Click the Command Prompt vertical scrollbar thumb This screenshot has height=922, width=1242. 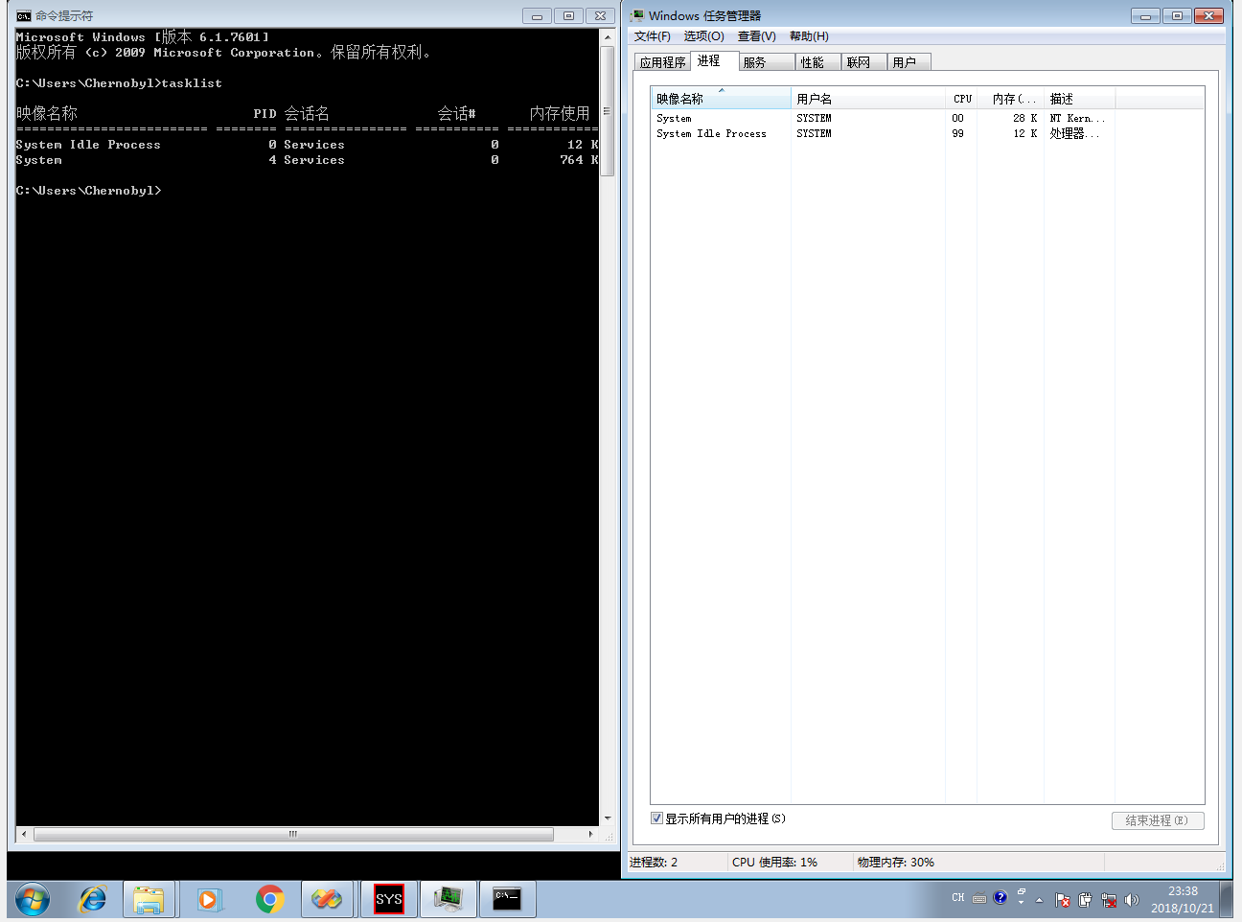[607, 111]
